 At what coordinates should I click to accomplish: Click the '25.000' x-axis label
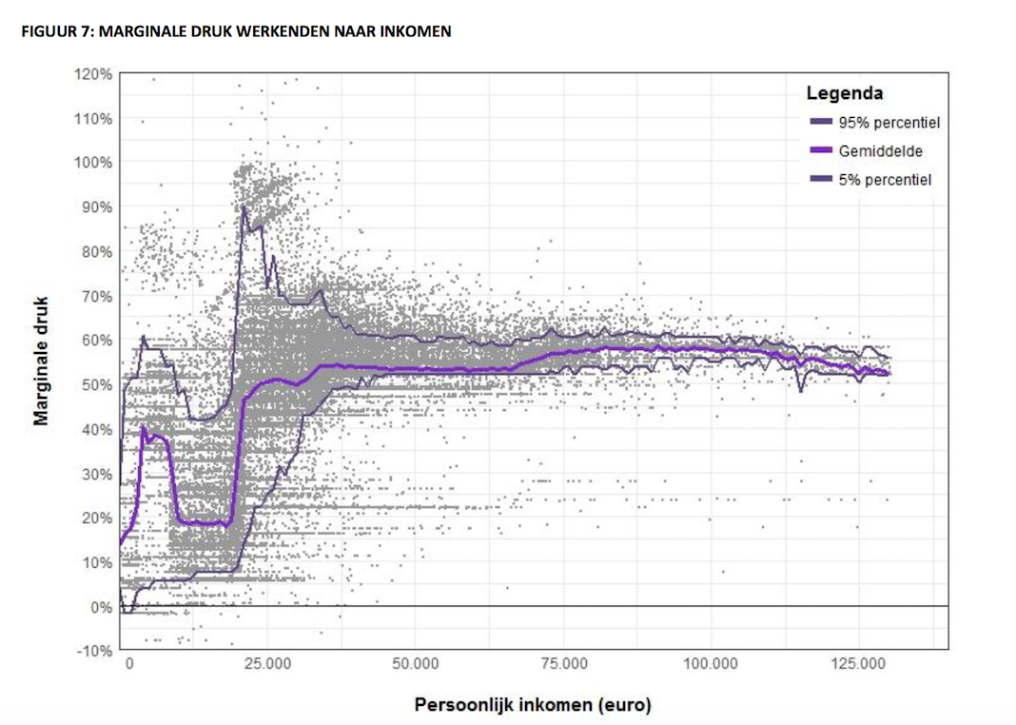tap(268, 664)
